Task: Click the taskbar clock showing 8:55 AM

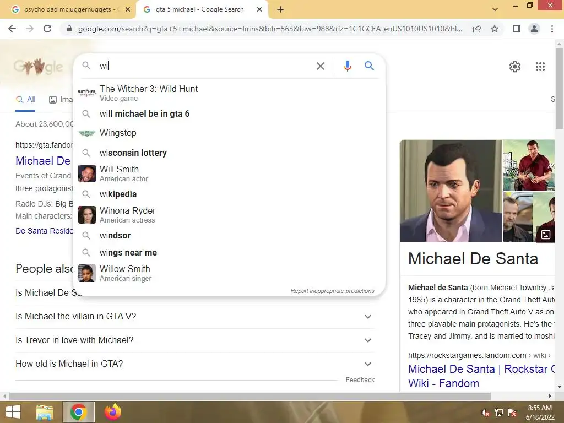Action: 540,413
